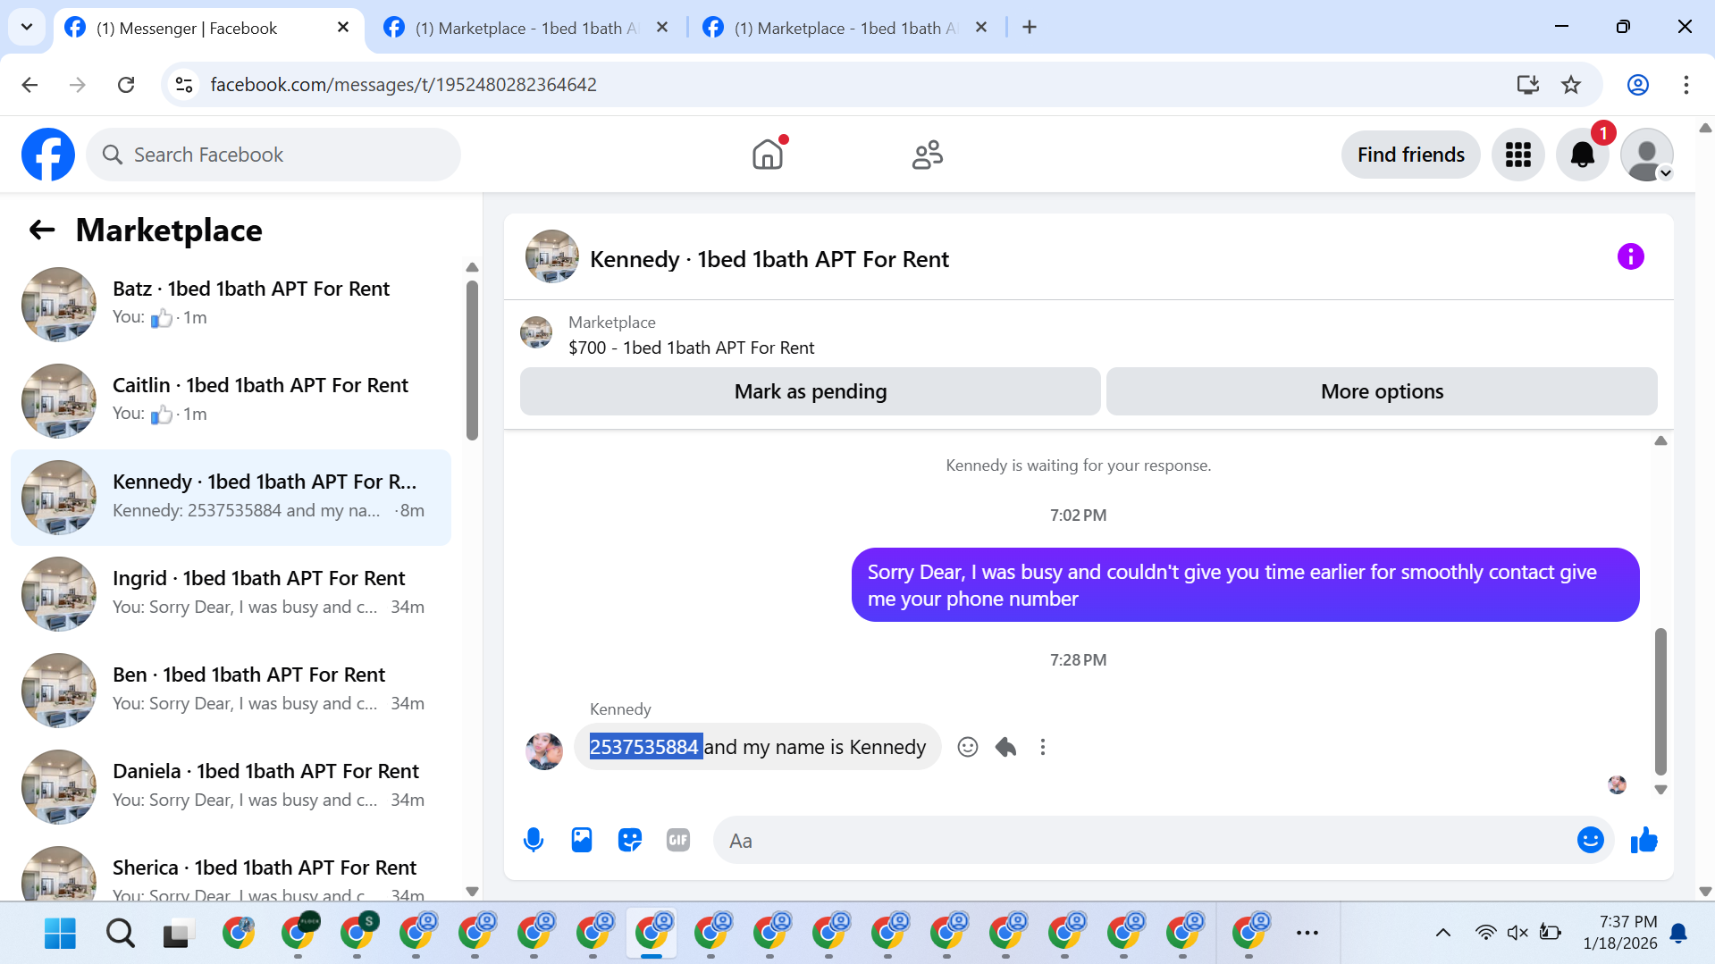Open clock and date panel
Image resolution: width=1715 pixels, height=964 pixels.
click(1619, 933)
